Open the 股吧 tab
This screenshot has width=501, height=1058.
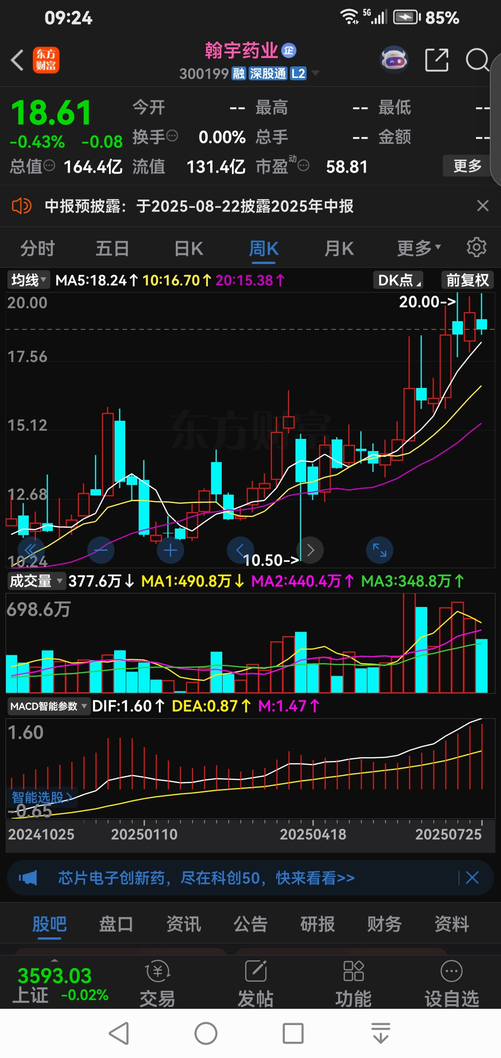[x=50, y=923]
